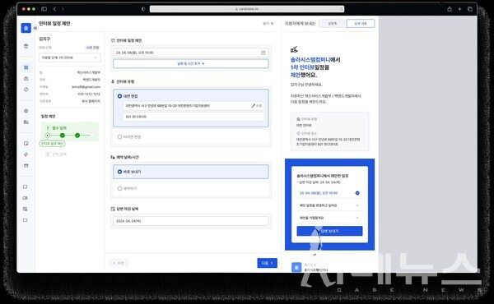
Task: Open the folder icon at sidebar bottom
Action: [x=26, y=220]
